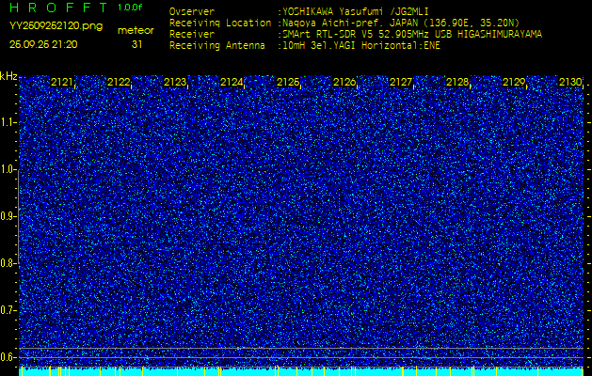
Task: Click the Receiving Antenna header label
Action: click(x=217, y=46)
